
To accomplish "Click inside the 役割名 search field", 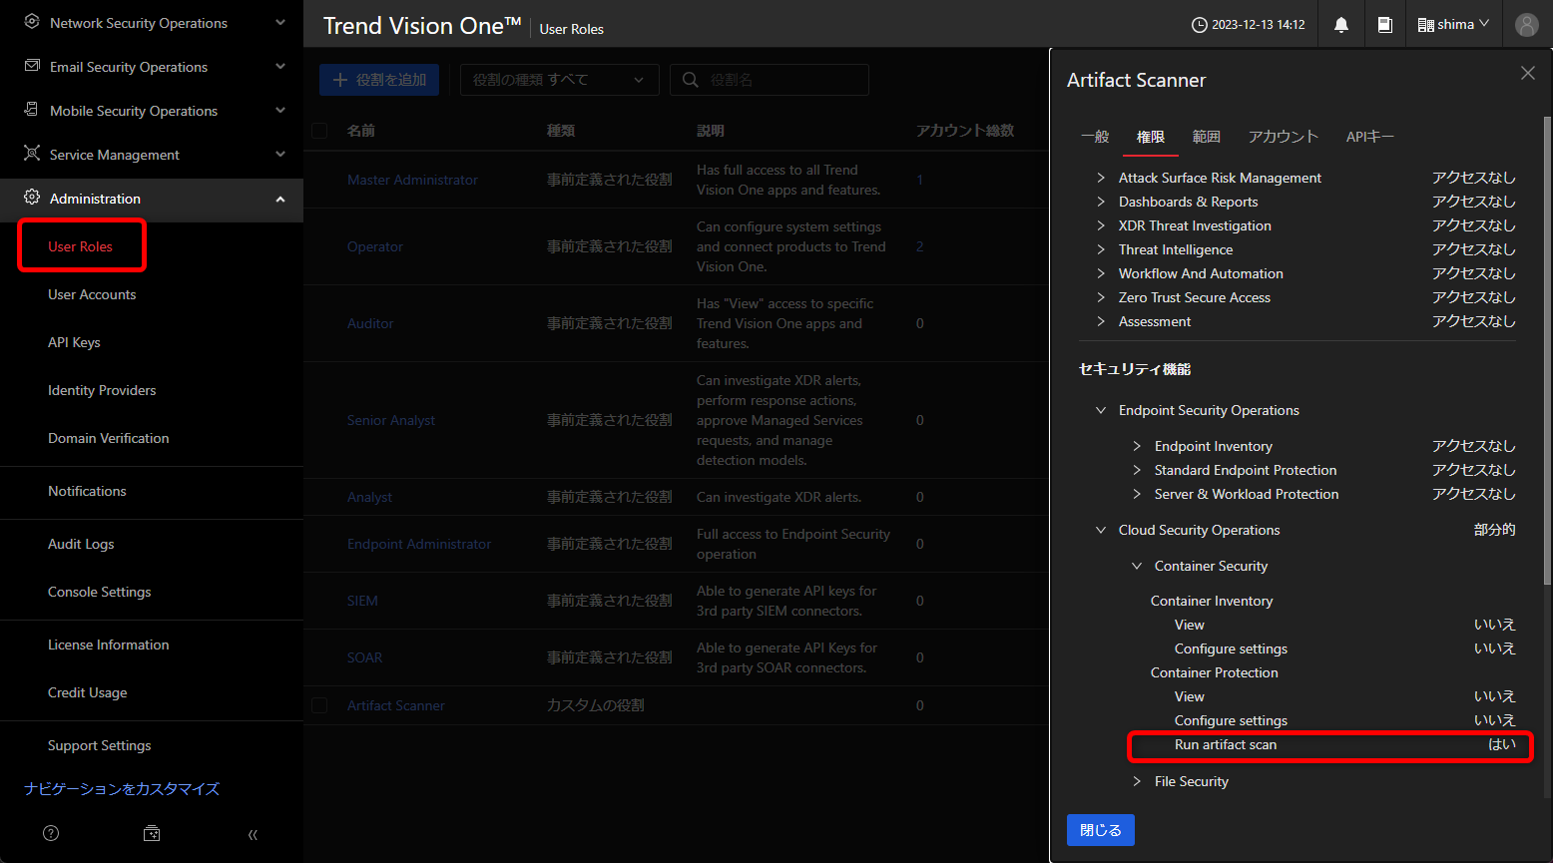I will tap(778, 80).
